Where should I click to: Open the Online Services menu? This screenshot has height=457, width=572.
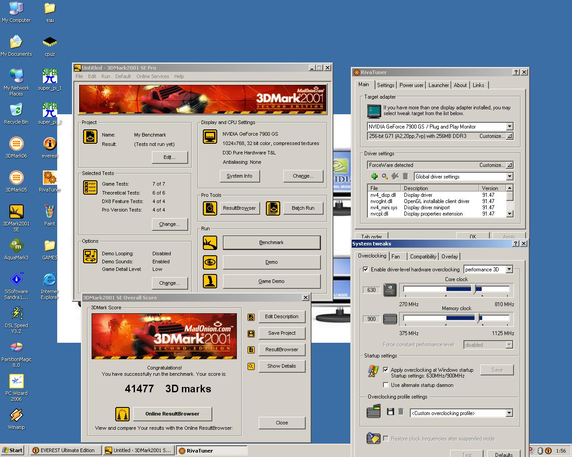tap(152, 76)
